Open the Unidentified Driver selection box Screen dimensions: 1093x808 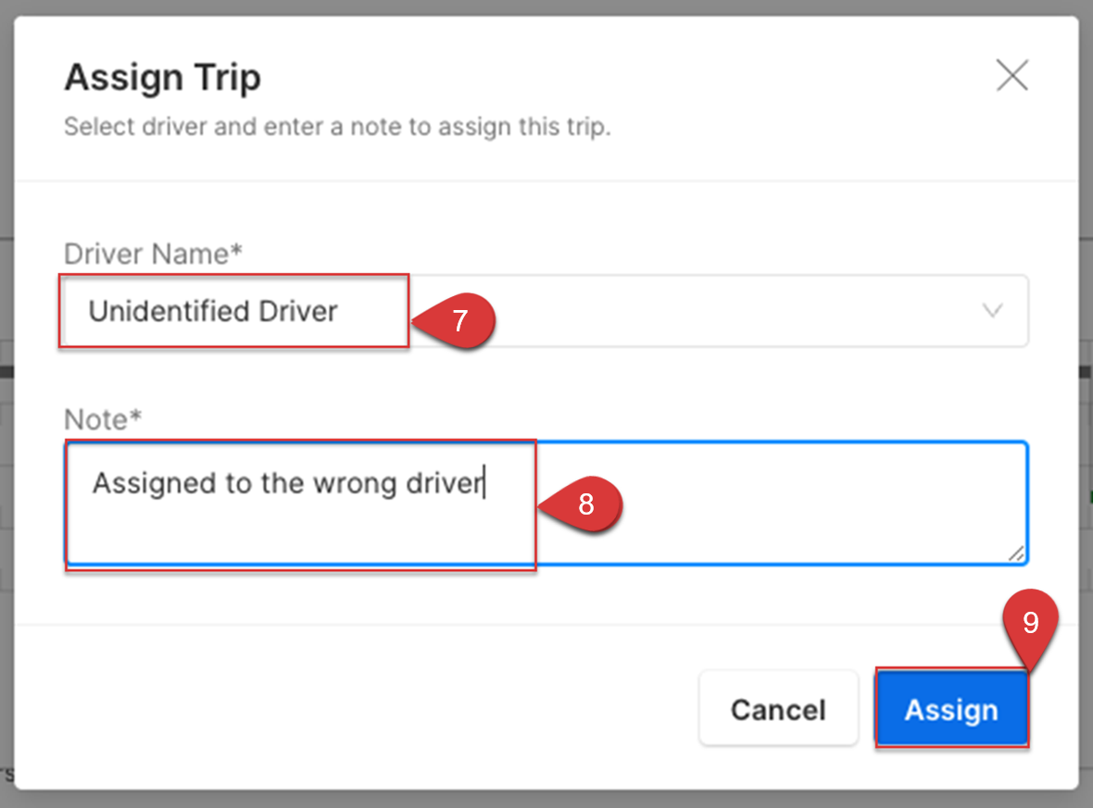coord(545,311)
